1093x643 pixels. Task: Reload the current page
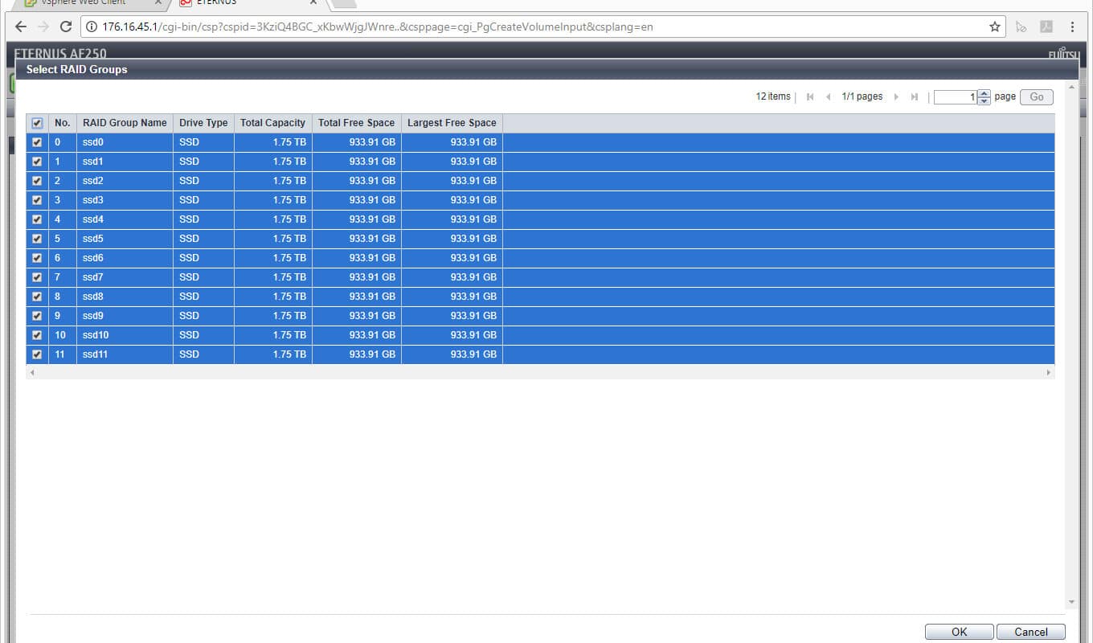coord(66,27)
